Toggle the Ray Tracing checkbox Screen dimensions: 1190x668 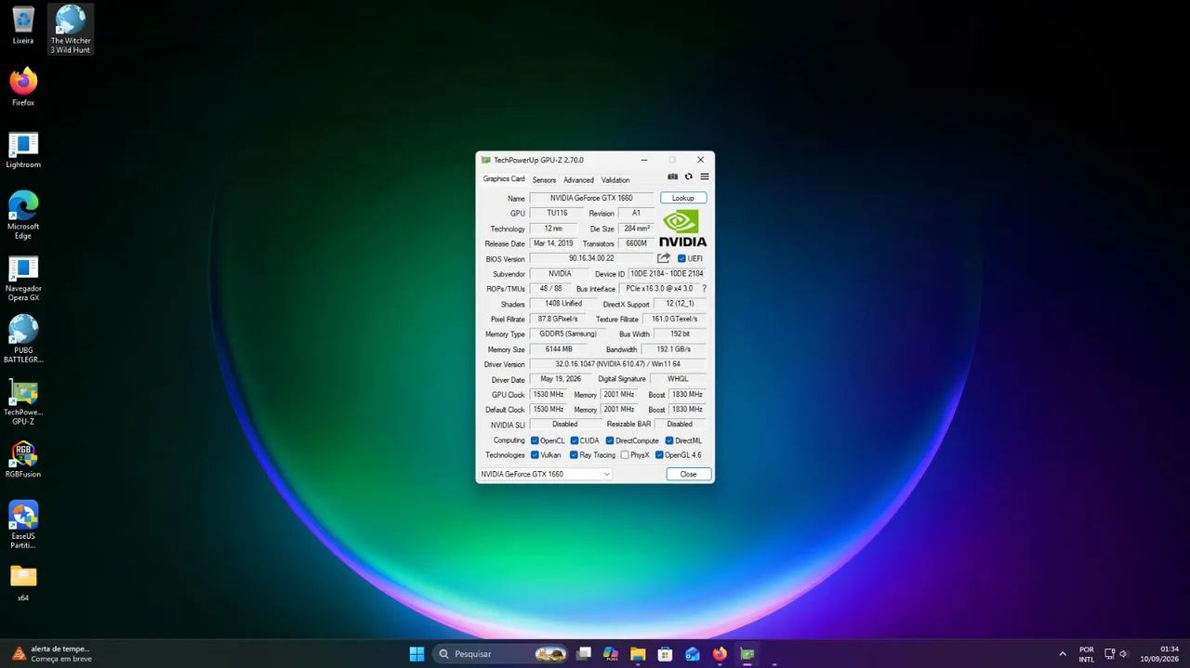(574, 455)
